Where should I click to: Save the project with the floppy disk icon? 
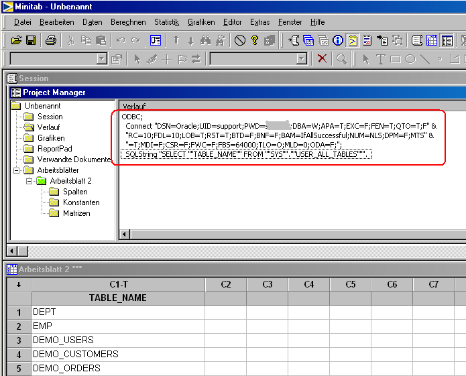click(x=31, y=40)
